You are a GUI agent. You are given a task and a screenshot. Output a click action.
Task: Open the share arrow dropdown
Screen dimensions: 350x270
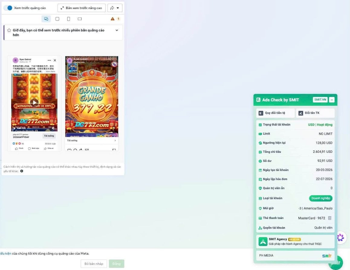coord(115,8)
